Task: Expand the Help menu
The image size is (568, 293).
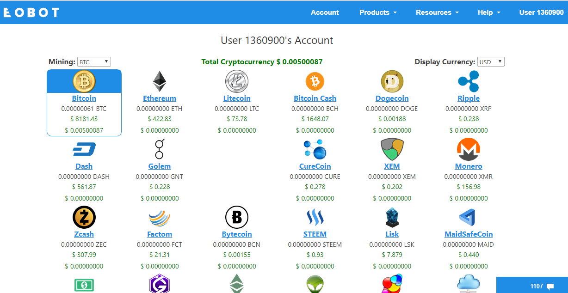Action: pos(488,12)
